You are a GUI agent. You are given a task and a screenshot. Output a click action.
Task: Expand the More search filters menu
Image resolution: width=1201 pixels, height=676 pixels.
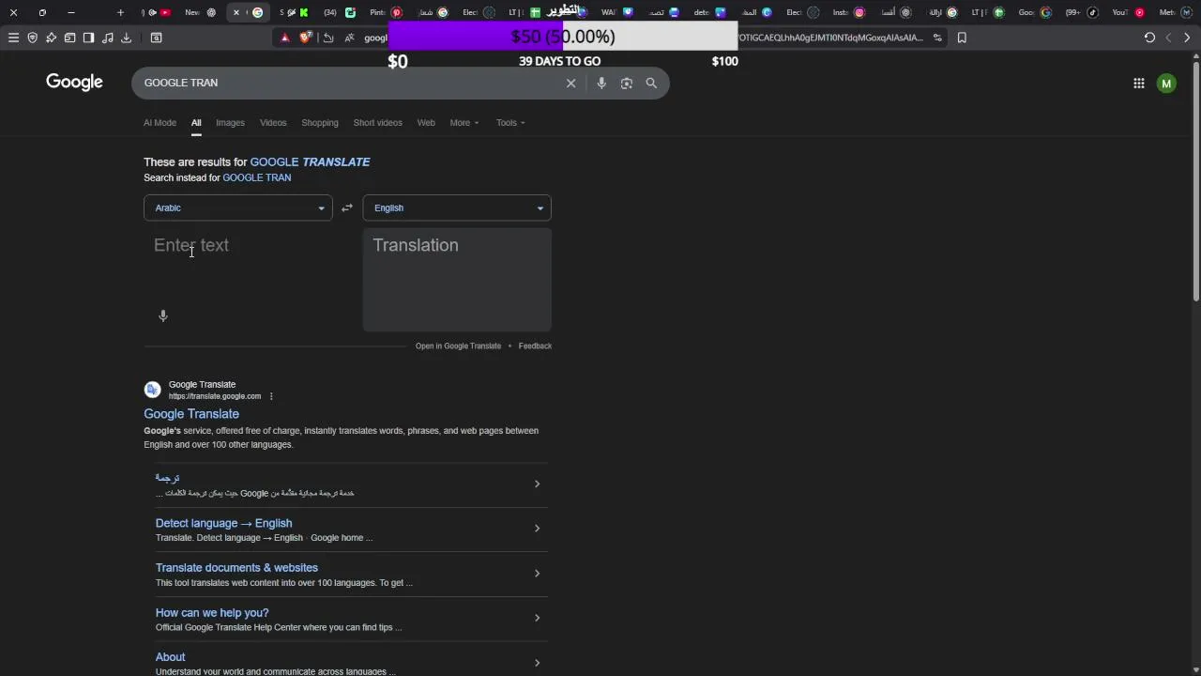464,122
